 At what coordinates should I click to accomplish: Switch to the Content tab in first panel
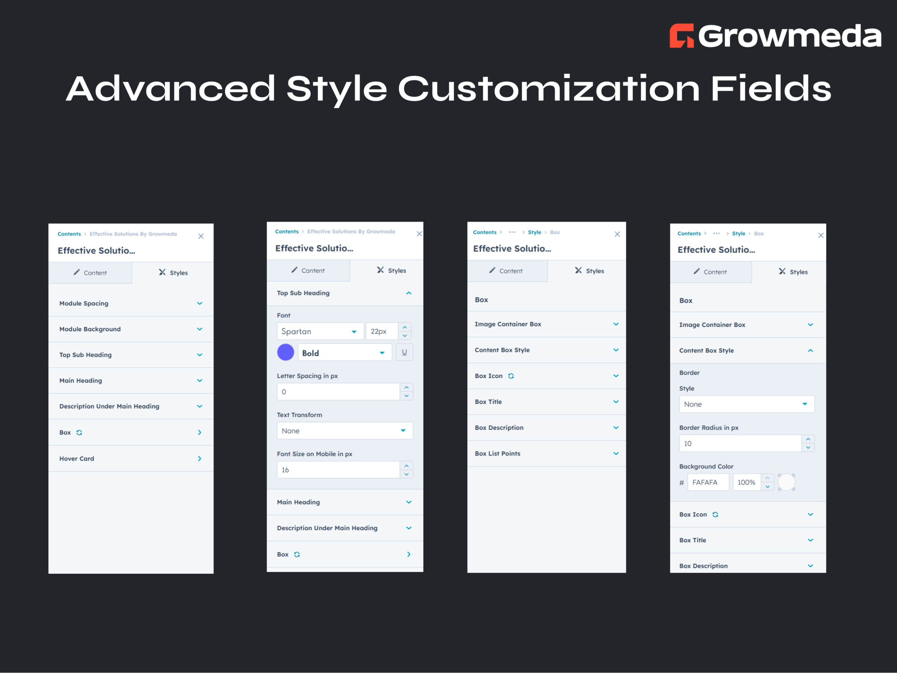[90, 273]
